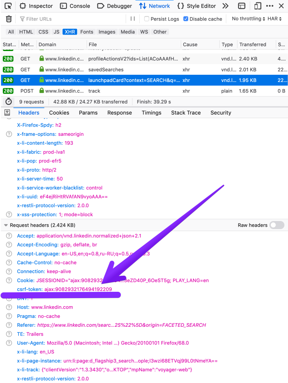Screen dimensions: 288x383
Task: Toggle the details pane collapse icon
Action: click(7, 113)
